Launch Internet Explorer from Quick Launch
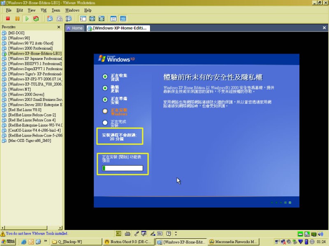The width and height of the screenshot is (329, 246). pos(24,242)
